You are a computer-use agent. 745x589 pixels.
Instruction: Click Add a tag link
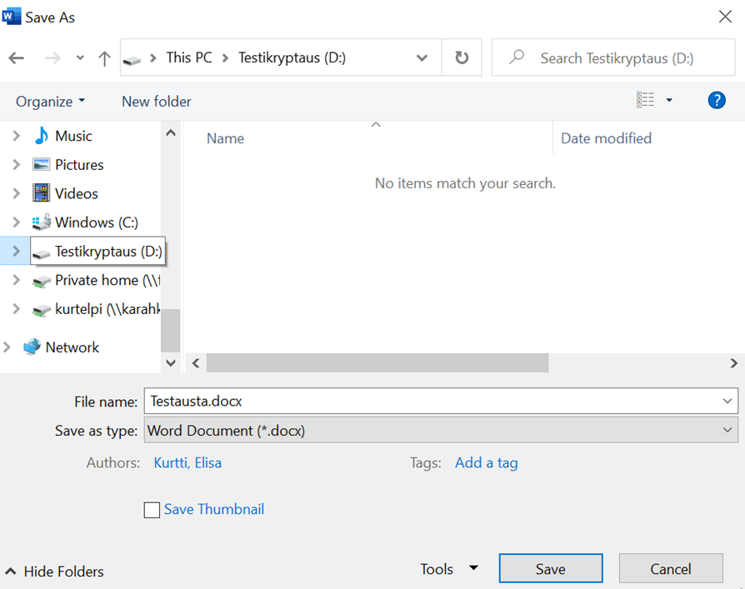[486, 462]
